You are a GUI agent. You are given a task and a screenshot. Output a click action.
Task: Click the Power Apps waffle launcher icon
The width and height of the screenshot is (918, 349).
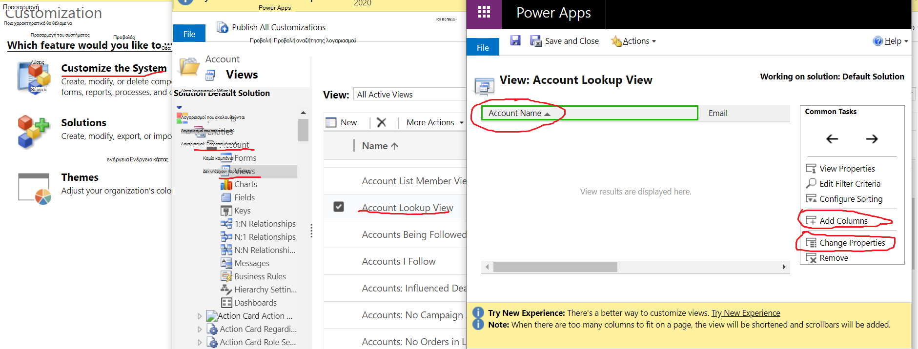click(x=484, y=12)
